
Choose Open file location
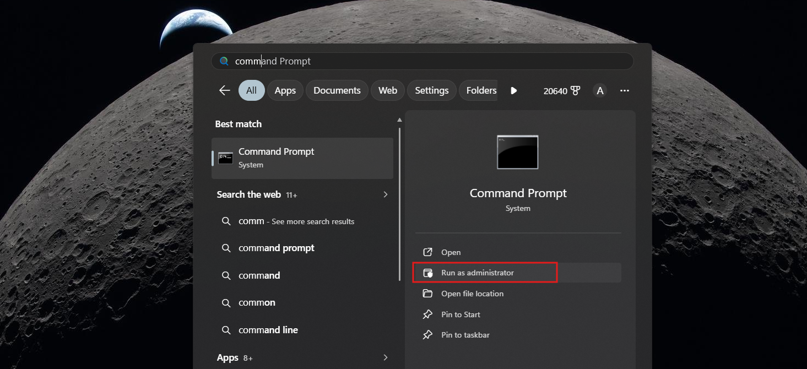click(517, 294)
